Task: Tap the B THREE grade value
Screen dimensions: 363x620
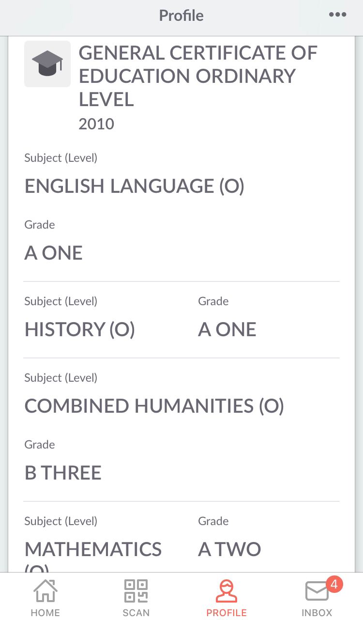Action: tap(63, 473)
